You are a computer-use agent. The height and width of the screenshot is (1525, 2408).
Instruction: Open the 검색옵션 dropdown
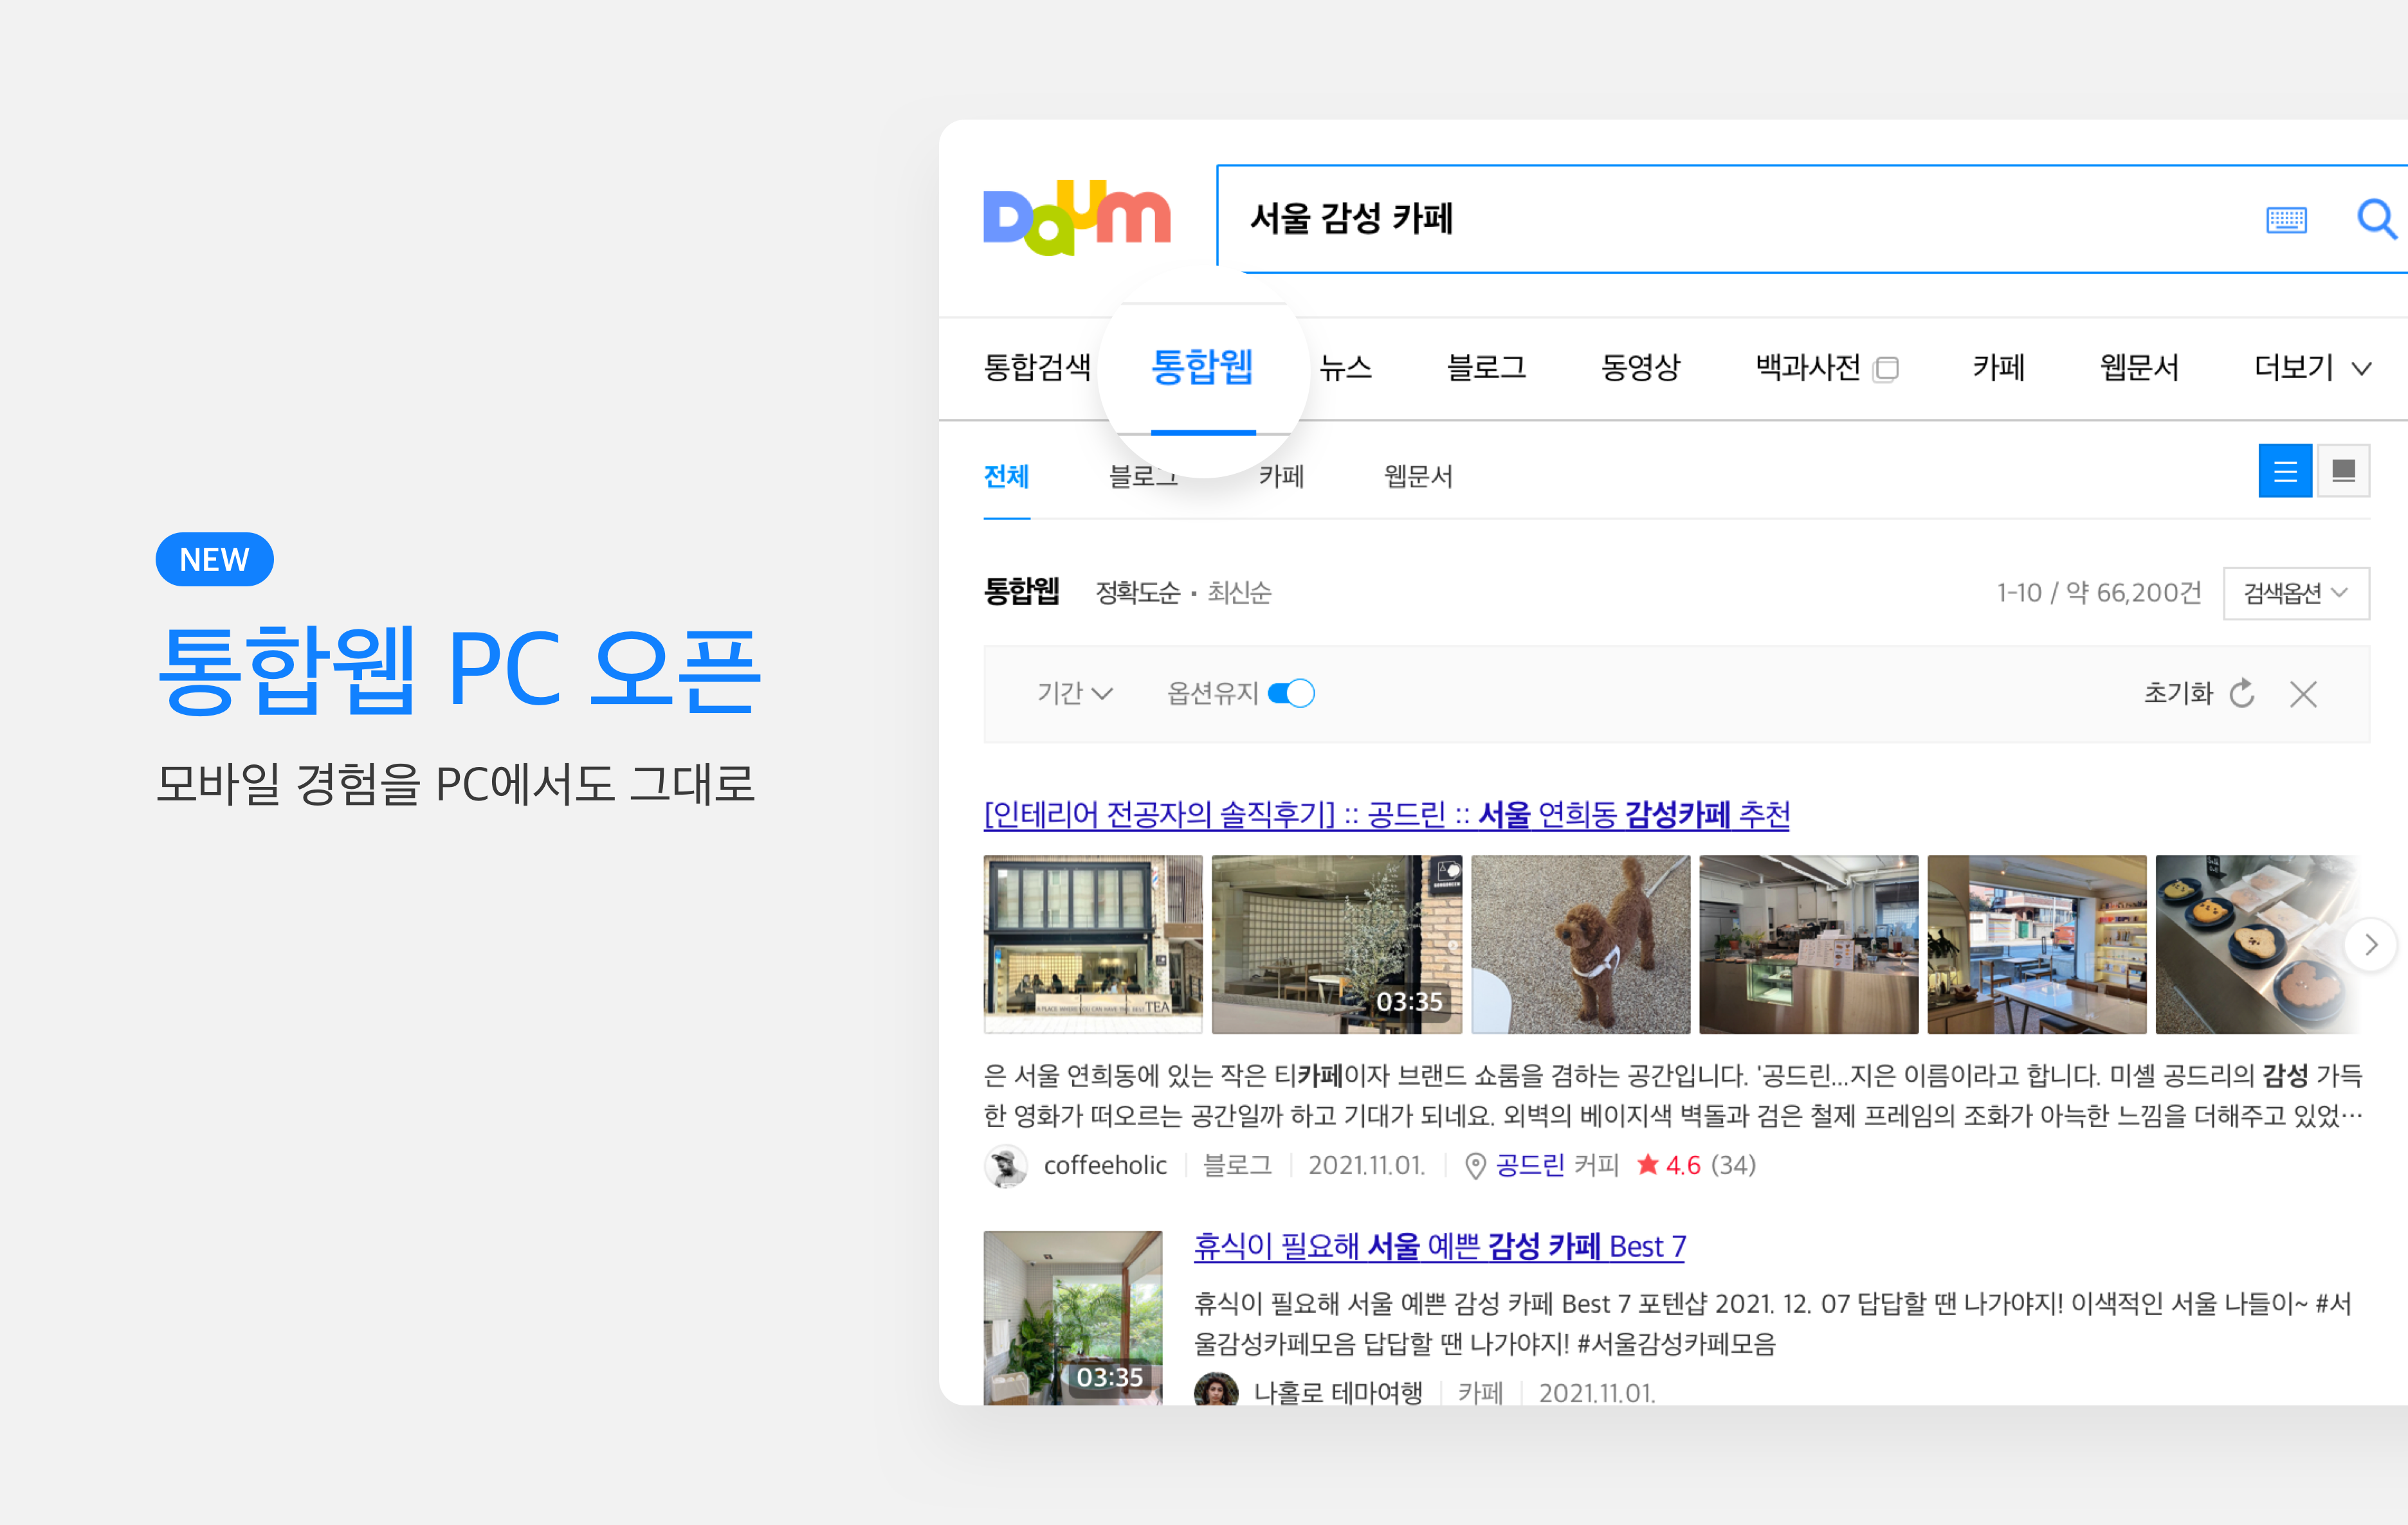click(2296, 593)
